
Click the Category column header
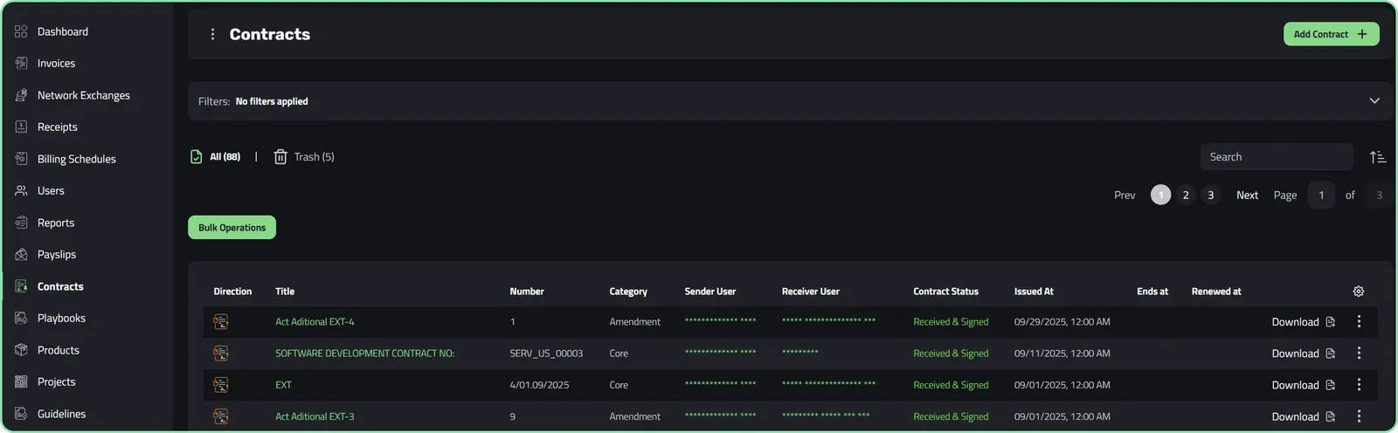(x=628, y=292)
